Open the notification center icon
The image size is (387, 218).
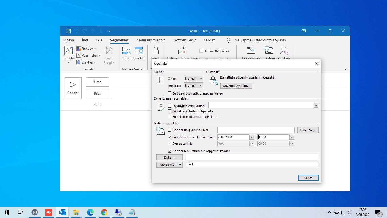click(x=378, y=212)
